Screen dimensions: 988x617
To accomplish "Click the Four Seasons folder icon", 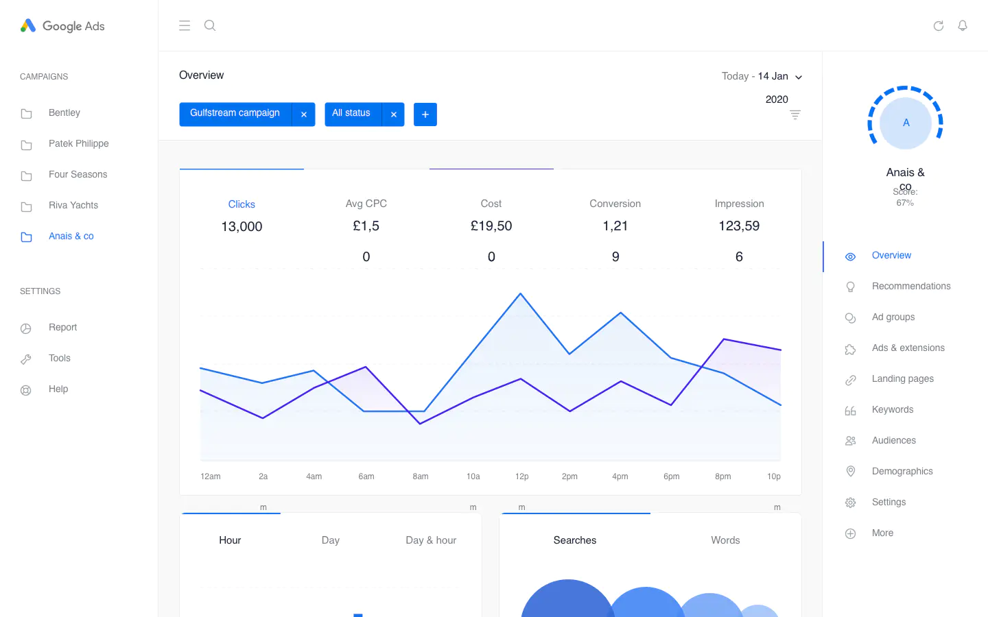I will [26, 176].
